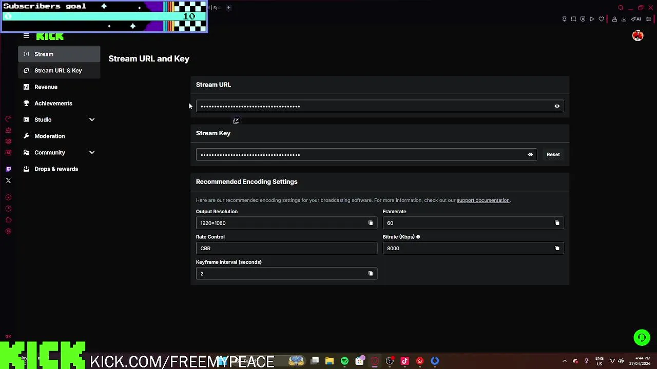657x369 pixels.
Task: Copy the Keyframe Interval value
Action: click(x=371, y=274)
